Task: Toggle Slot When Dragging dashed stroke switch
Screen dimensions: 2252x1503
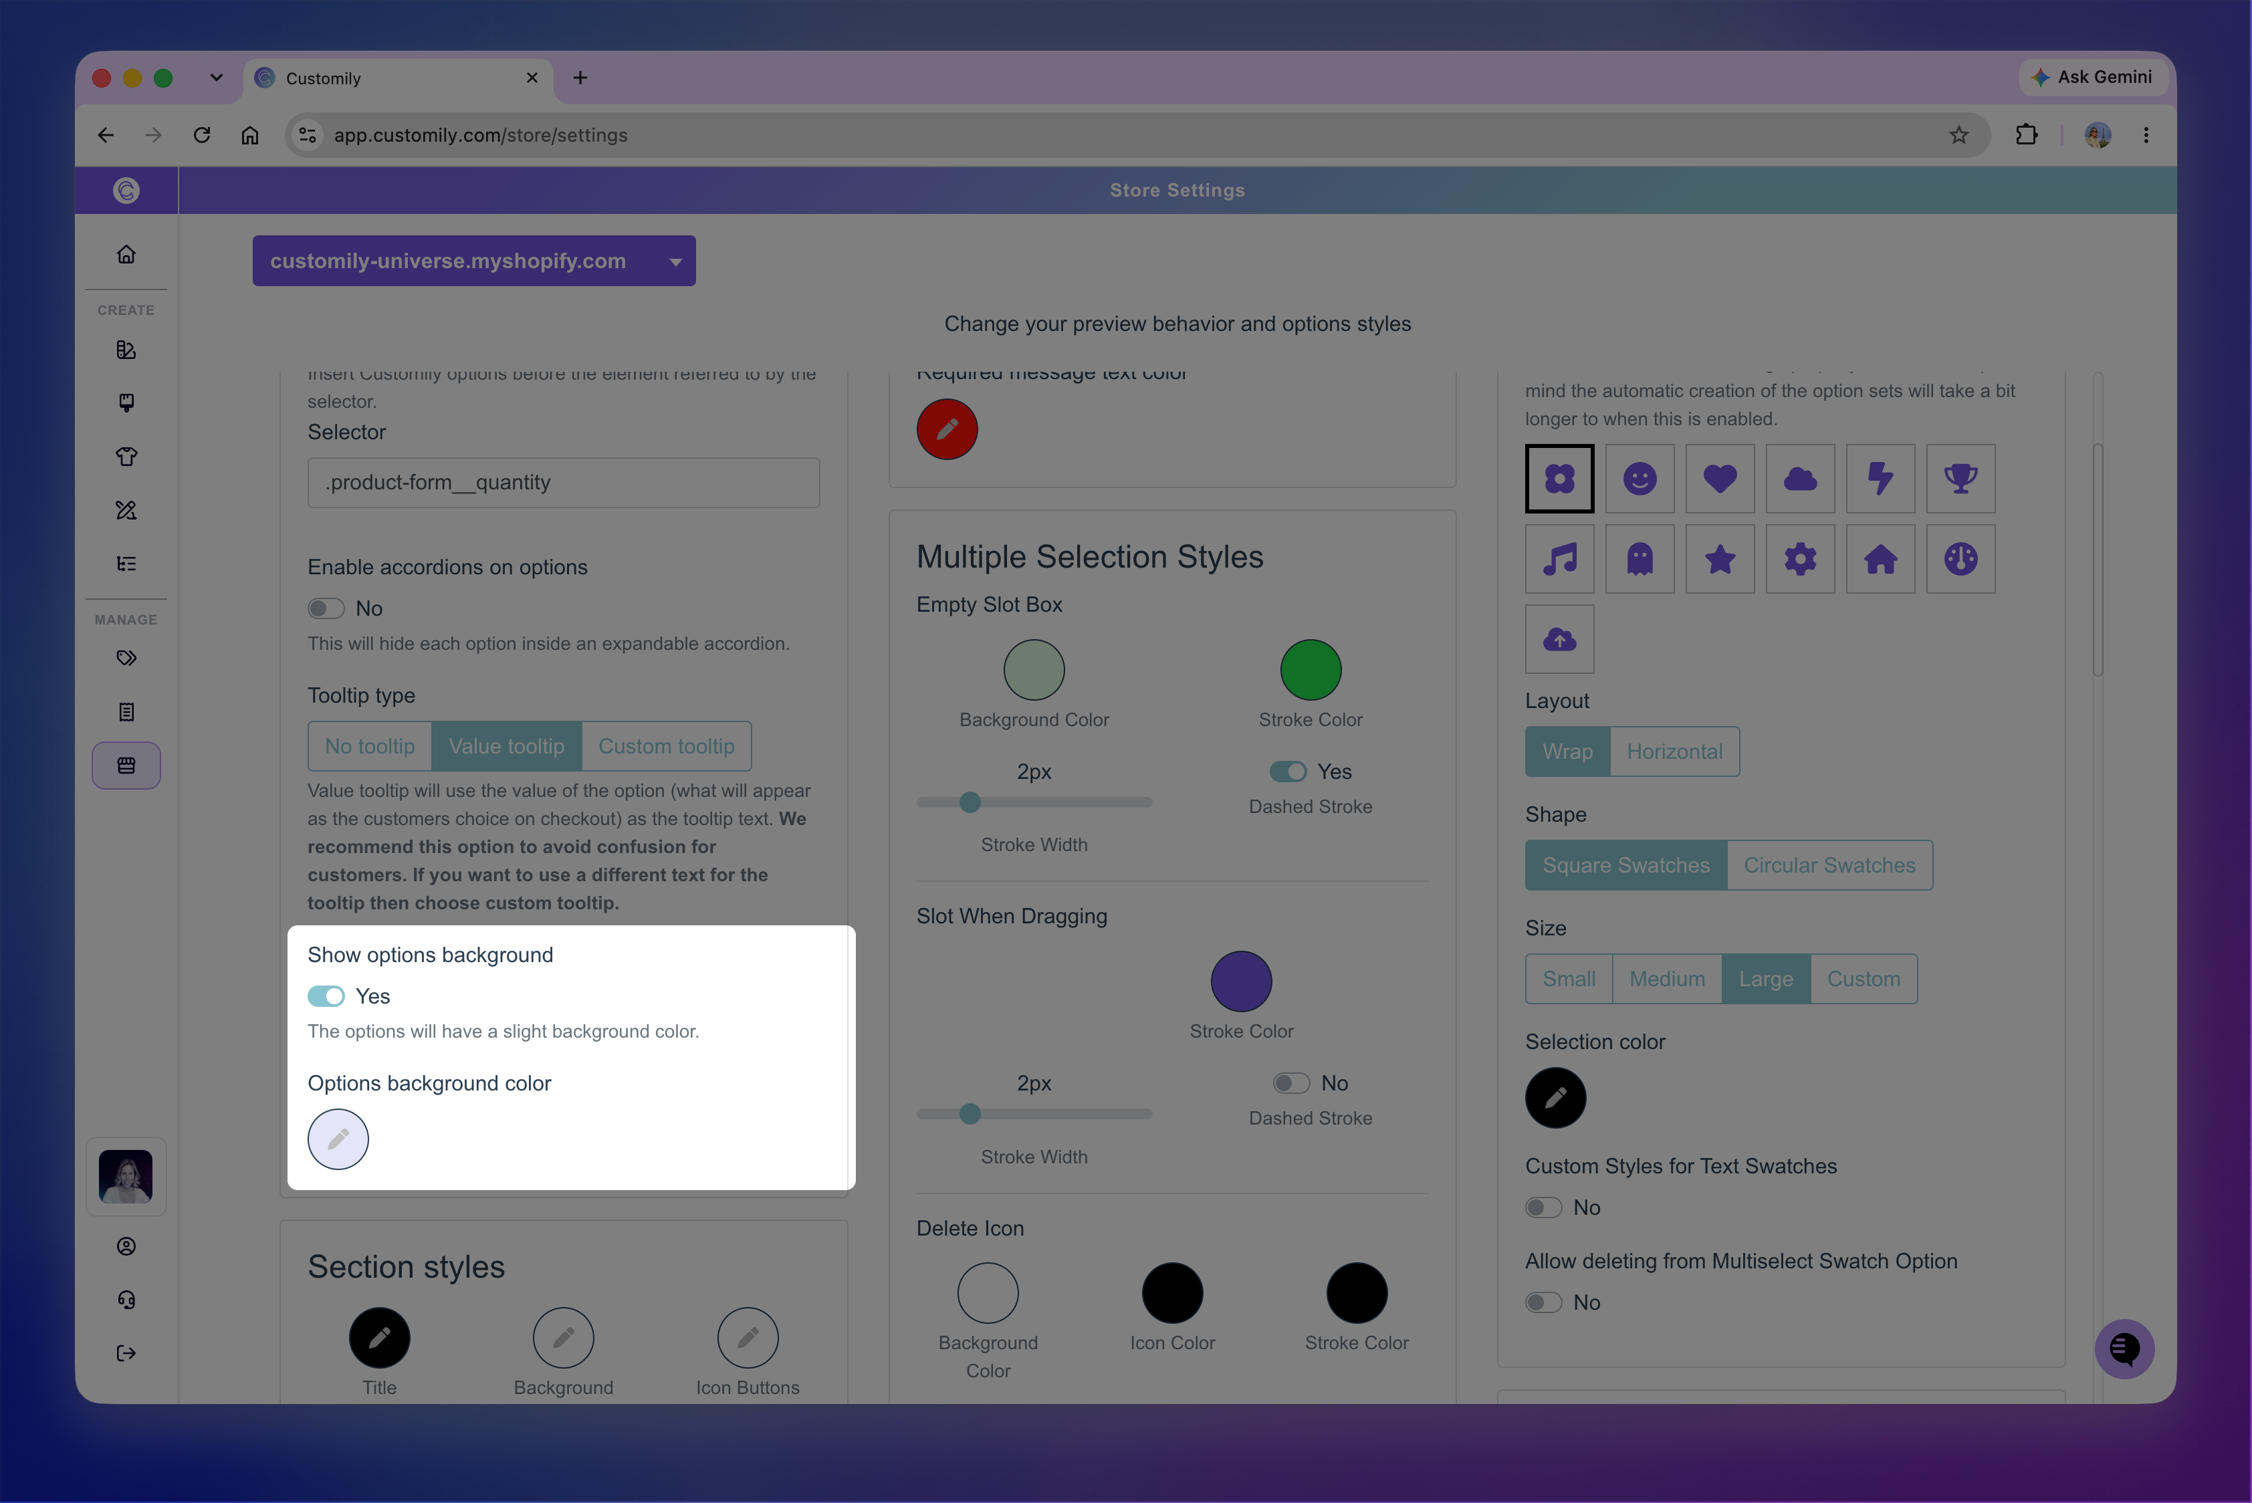Action: 1290,1082
